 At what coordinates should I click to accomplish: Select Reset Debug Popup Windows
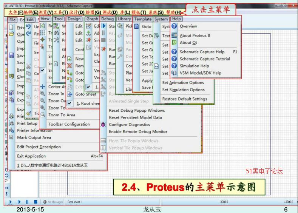(x=137, y=110)
